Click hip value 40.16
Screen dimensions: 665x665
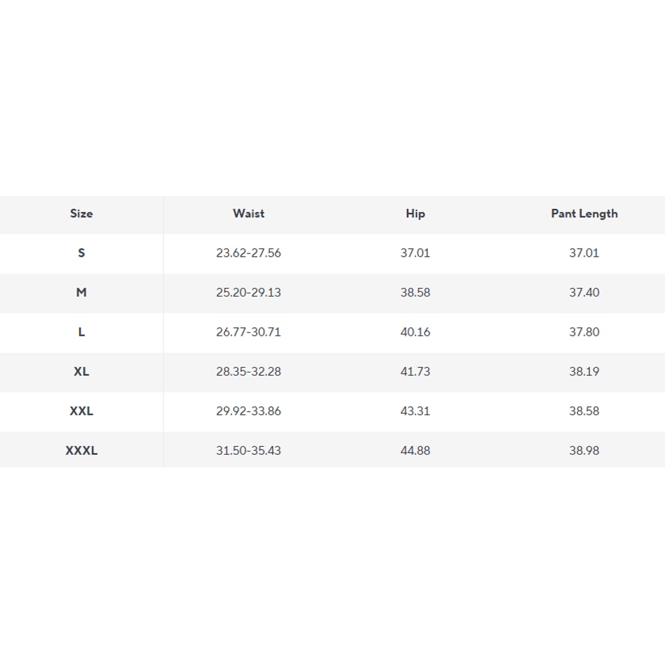415,332
